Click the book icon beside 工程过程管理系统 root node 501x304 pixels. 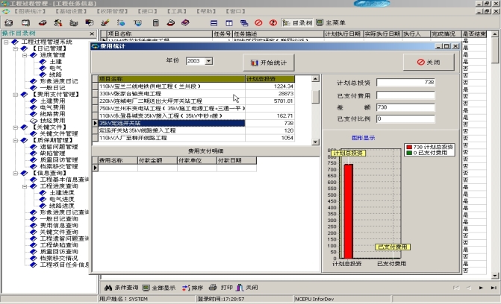(15, 42)
